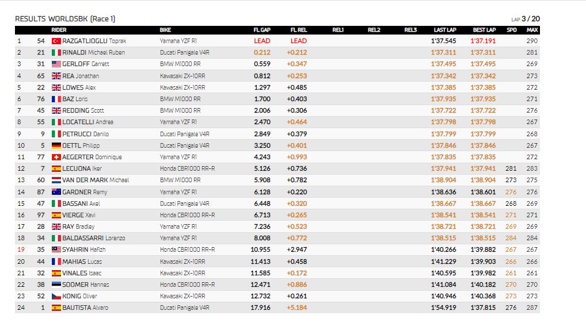Select the BIKE column header

(x=165, y=30)
